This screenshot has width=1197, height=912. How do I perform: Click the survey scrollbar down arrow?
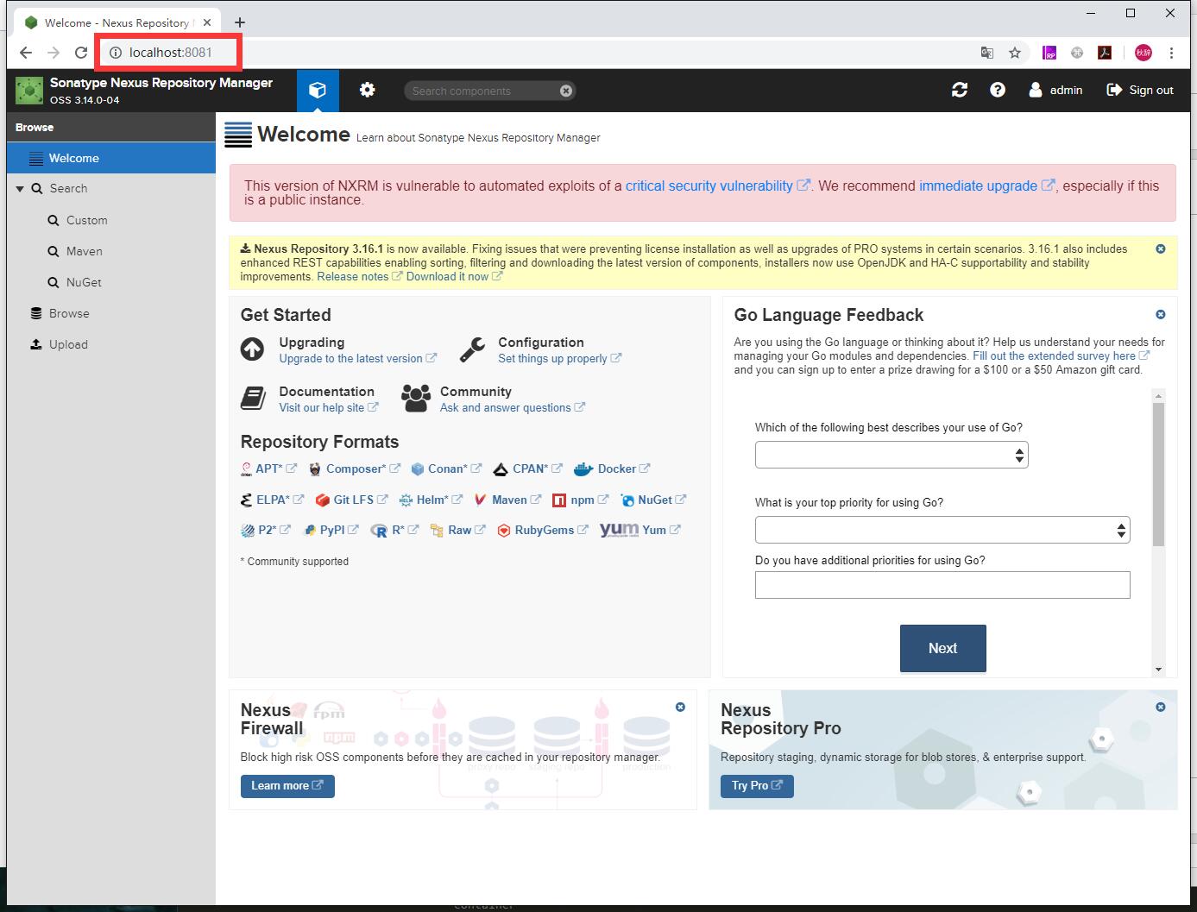pyautogui.click(x=1158, y=670)
